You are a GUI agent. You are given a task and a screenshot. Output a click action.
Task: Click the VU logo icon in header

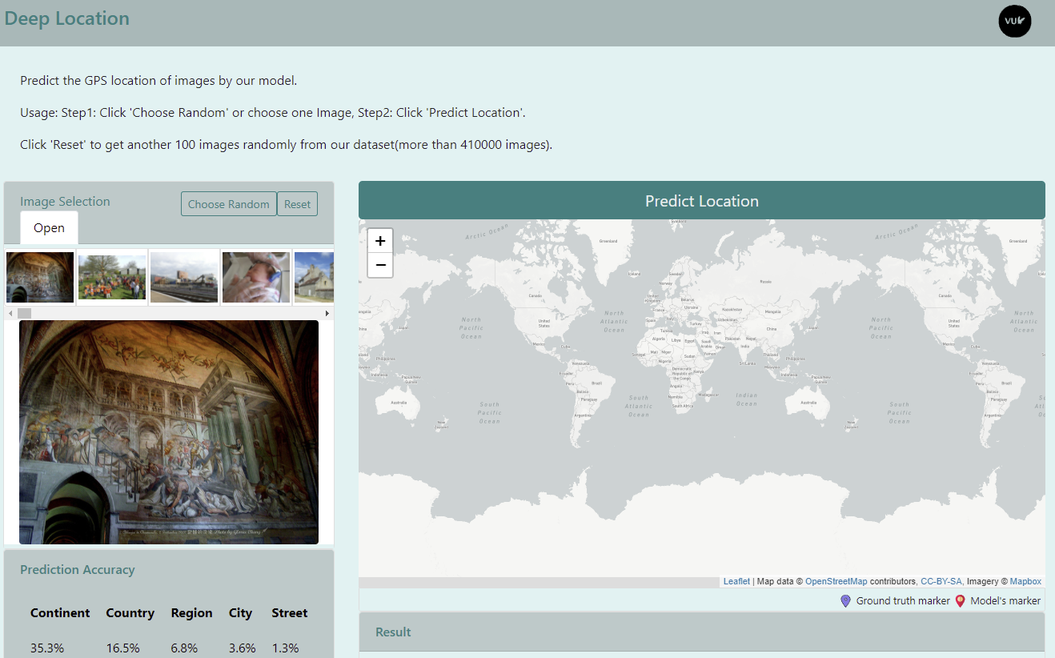pos(1015,21)
